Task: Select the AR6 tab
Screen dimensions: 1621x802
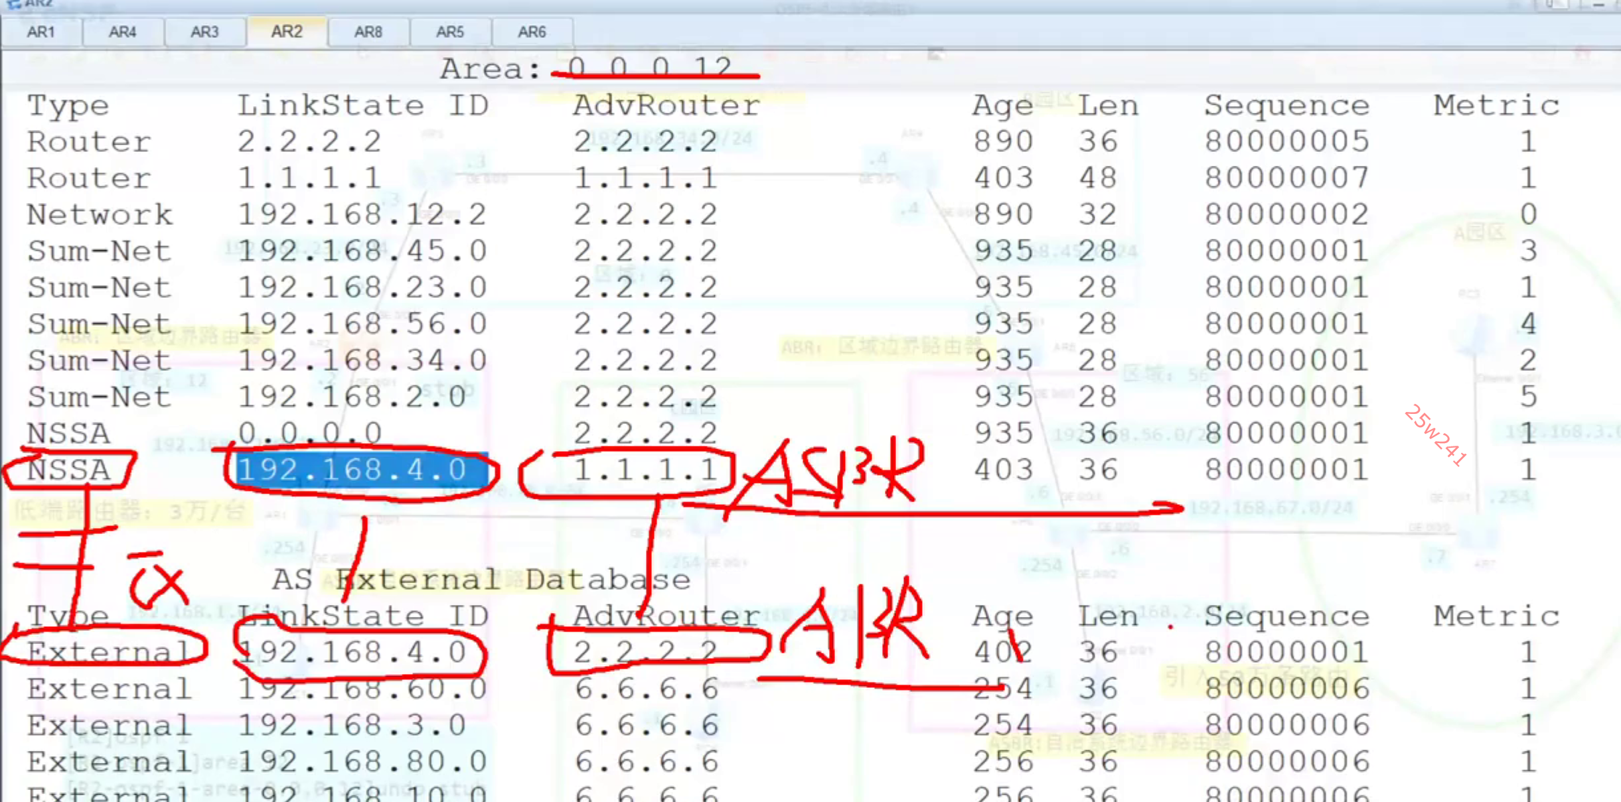Action: [532, 32]
